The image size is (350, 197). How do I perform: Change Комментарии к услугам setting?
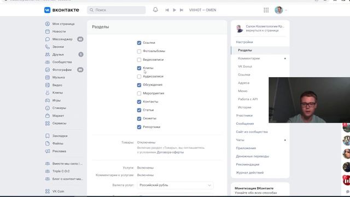pyautogui.click(x=145, y=175)
